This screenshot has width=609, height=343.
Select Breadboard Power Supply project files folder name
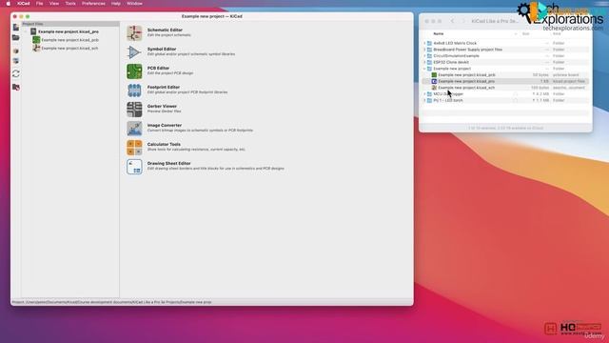click(x=467, y=50)
